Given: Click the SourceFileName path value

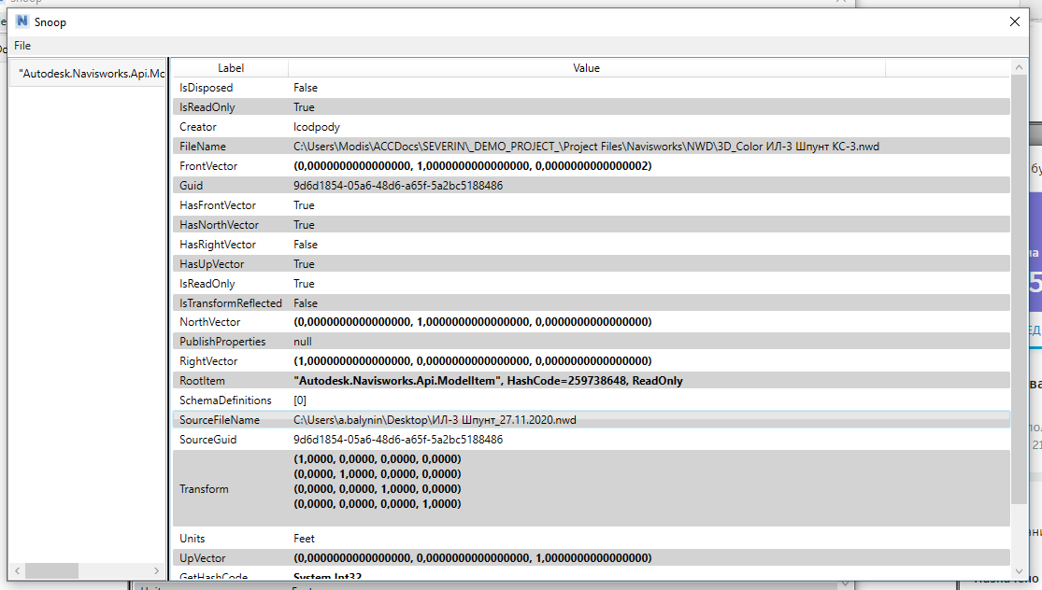Looking at the screenshot, I should [x=435, y=420].
